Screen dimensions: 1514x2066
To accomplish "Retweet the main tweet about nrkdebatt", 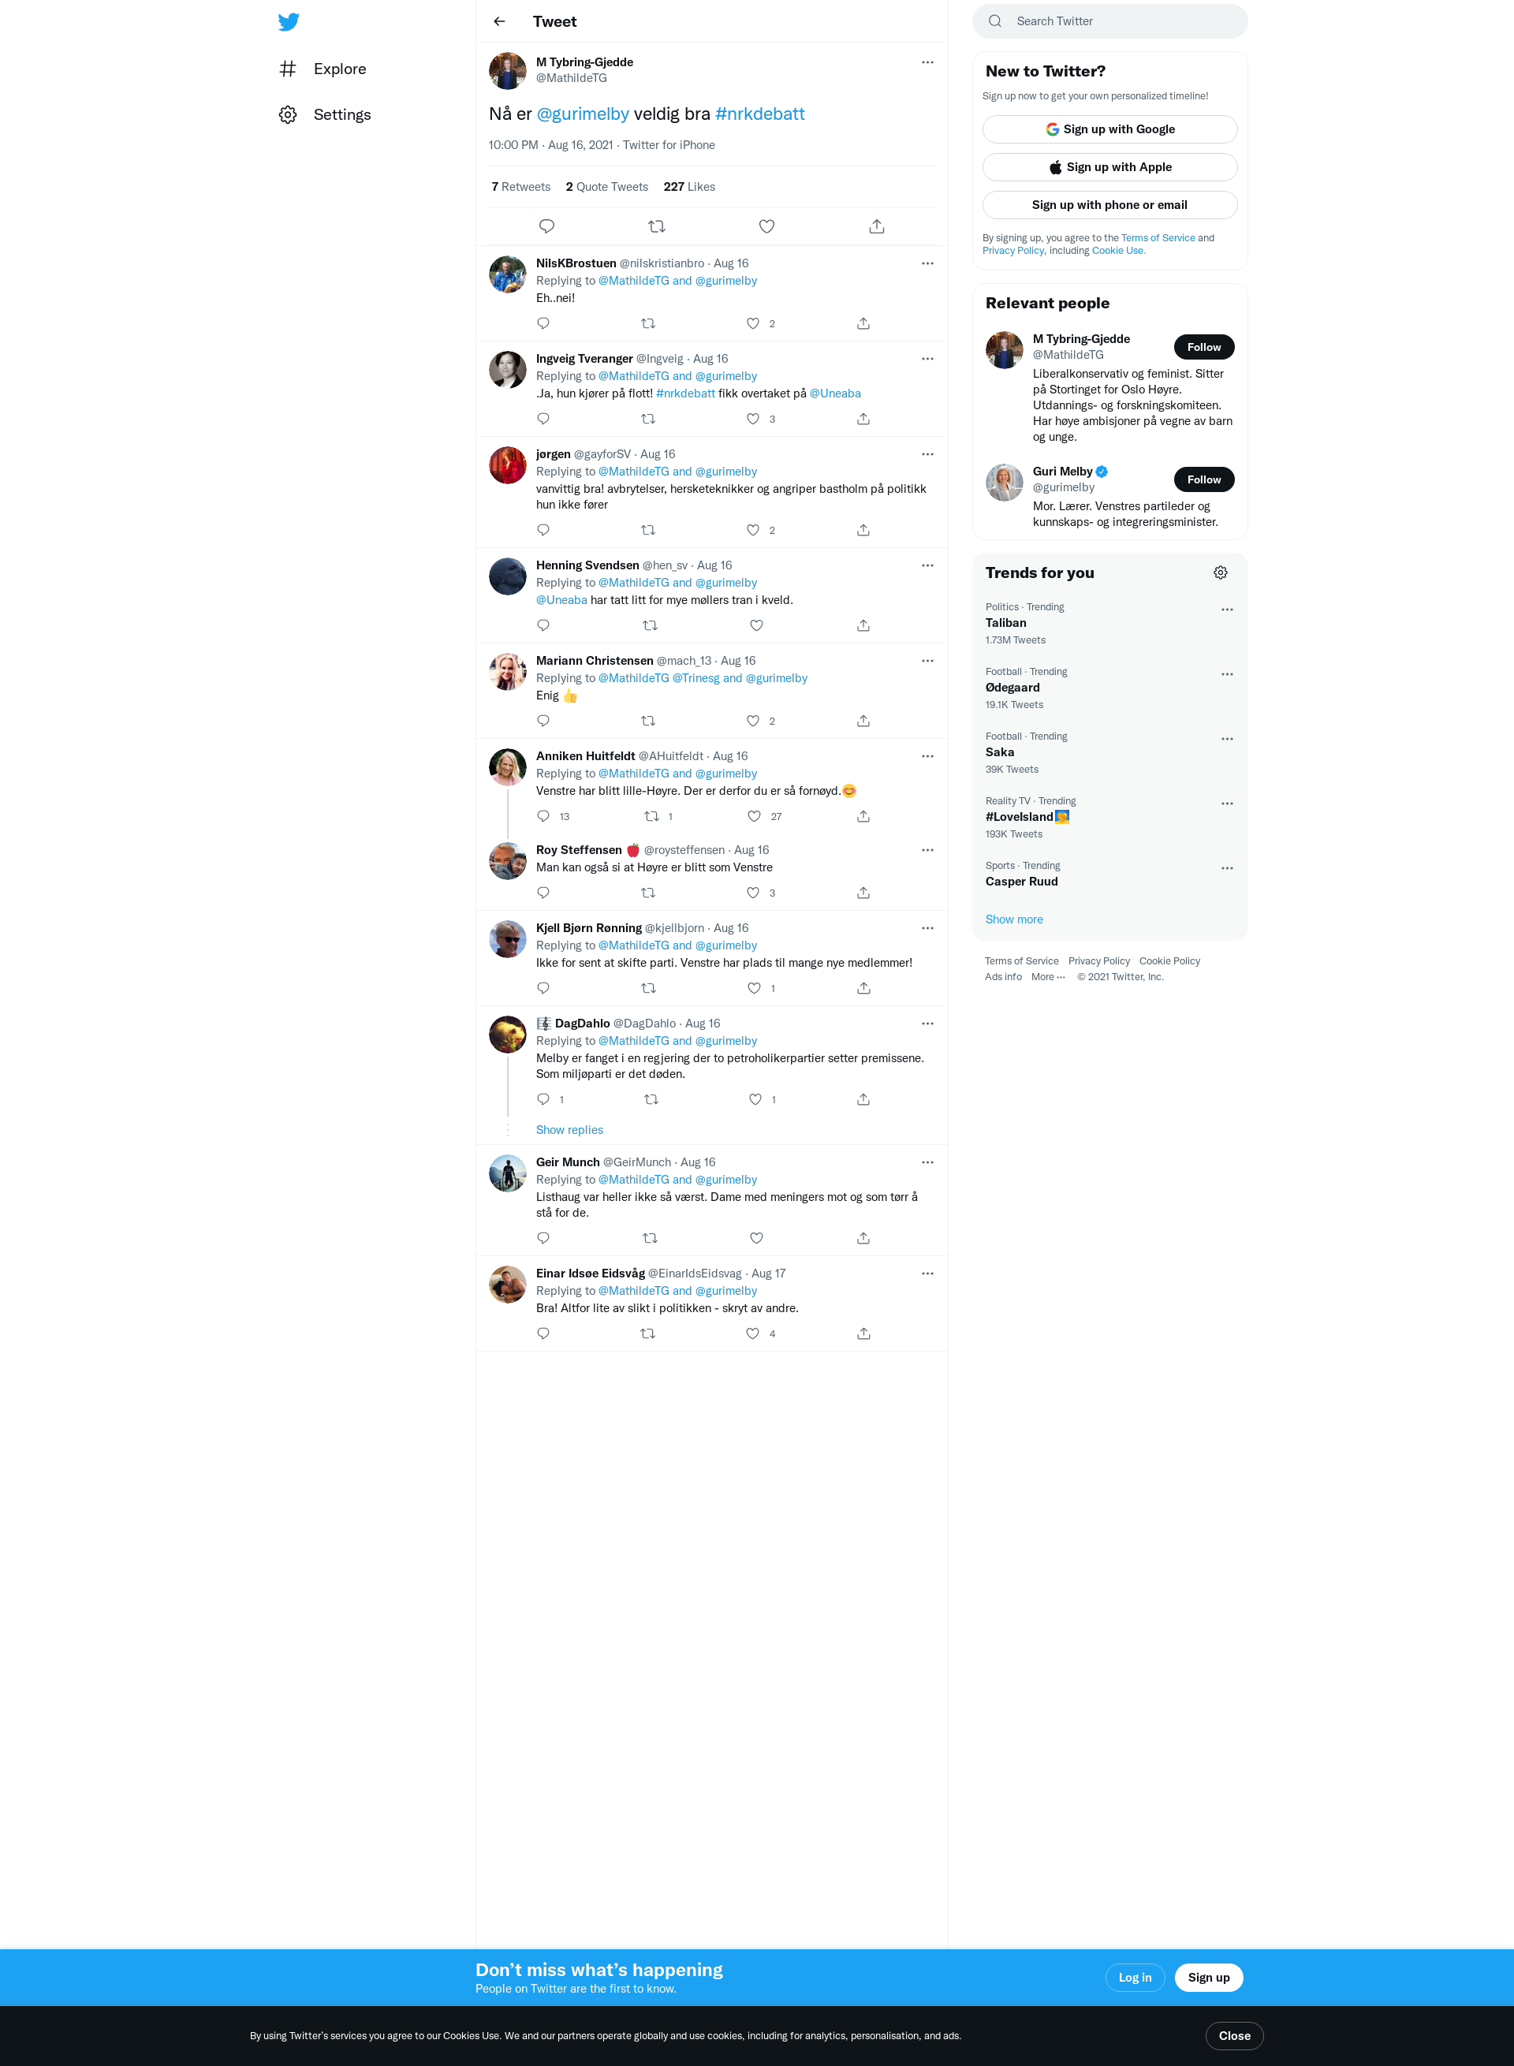I will point(657,226).
